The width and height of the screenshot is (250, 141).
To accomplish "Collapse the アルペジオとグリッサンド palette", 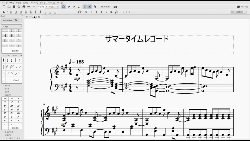I will click(3, 55).
